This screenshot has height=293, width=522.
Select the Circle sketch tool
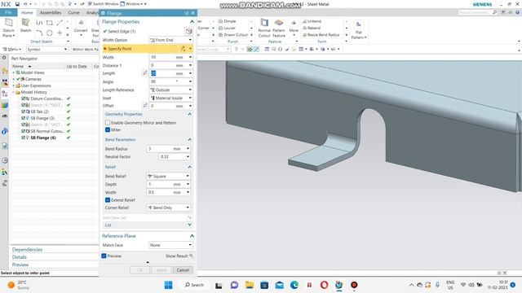click(50, 33)
